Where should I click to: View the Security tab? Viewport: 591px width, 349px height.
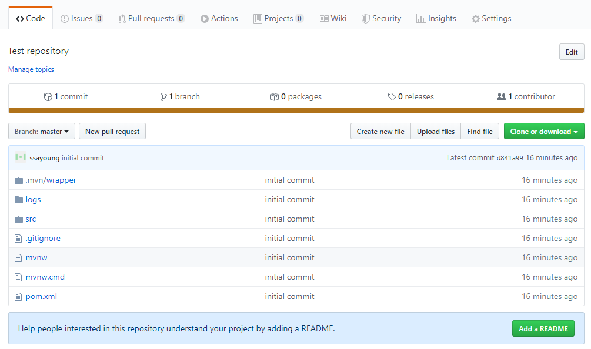point(381,18)
